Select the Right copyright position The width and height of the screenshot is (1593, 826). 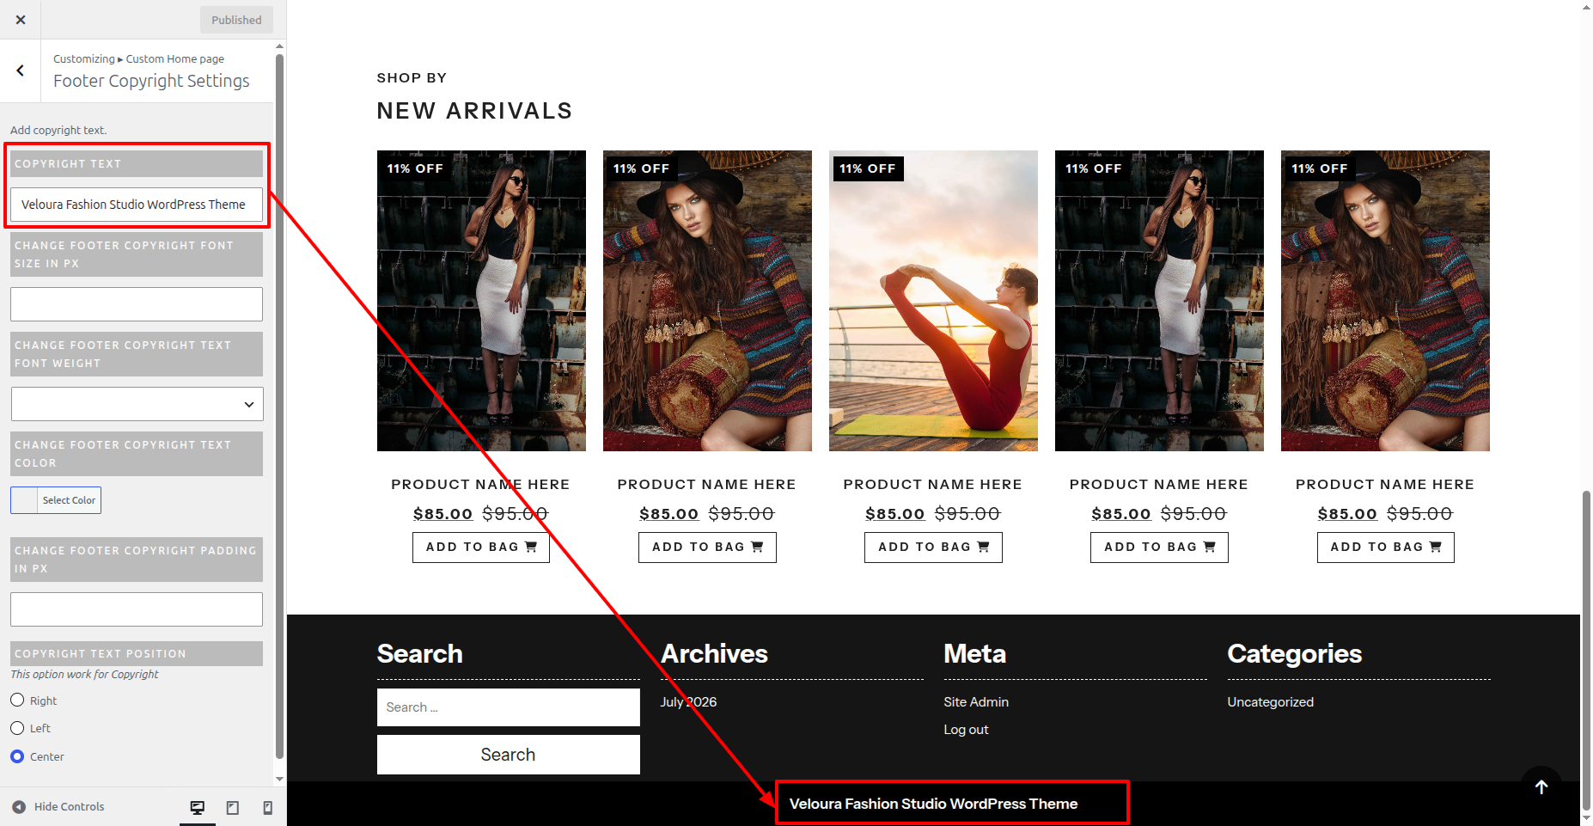17,701
